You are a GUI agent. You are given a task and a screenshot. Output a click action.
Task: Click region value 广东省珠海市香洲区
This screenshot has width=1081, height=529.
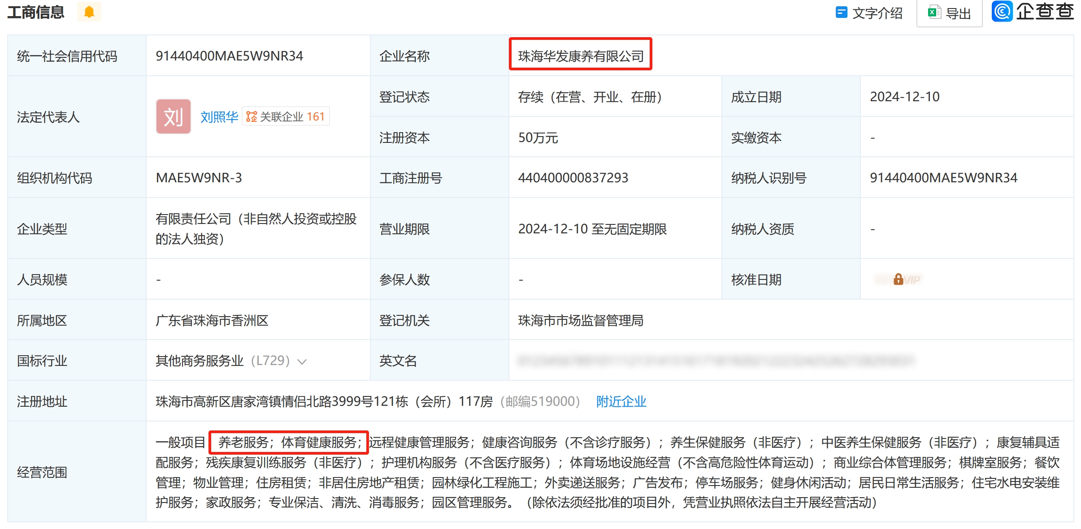(212, 320)
